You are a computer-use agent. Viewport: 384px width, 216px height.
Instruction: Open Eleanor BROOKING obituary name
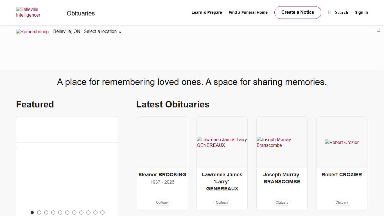162,175
